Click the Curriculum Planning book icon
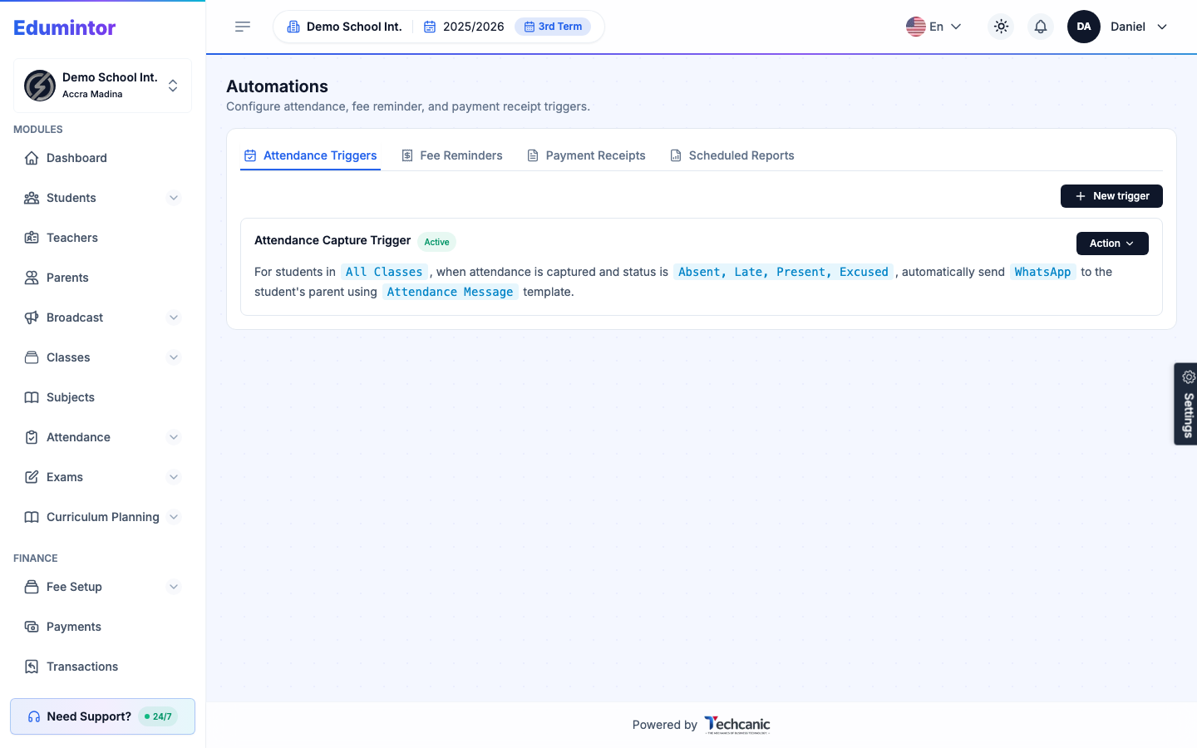Viewport: 1197px width, 748px height. click(x=32, y=517)
